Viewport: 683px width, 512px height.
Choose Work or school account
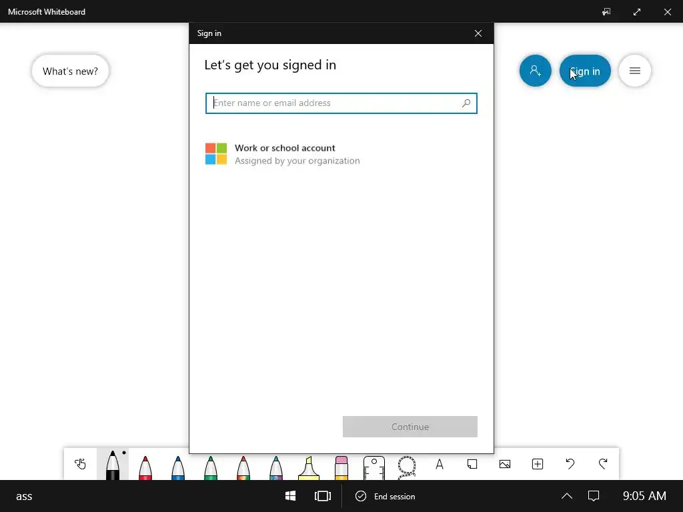click(341, 154)
